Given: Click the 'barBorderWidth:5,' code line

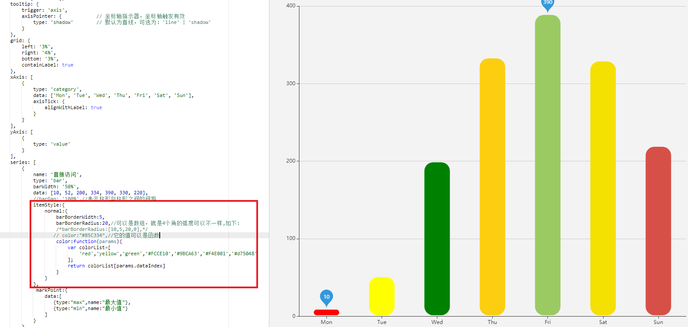Looking at the screenshot, I should [81, 217].
